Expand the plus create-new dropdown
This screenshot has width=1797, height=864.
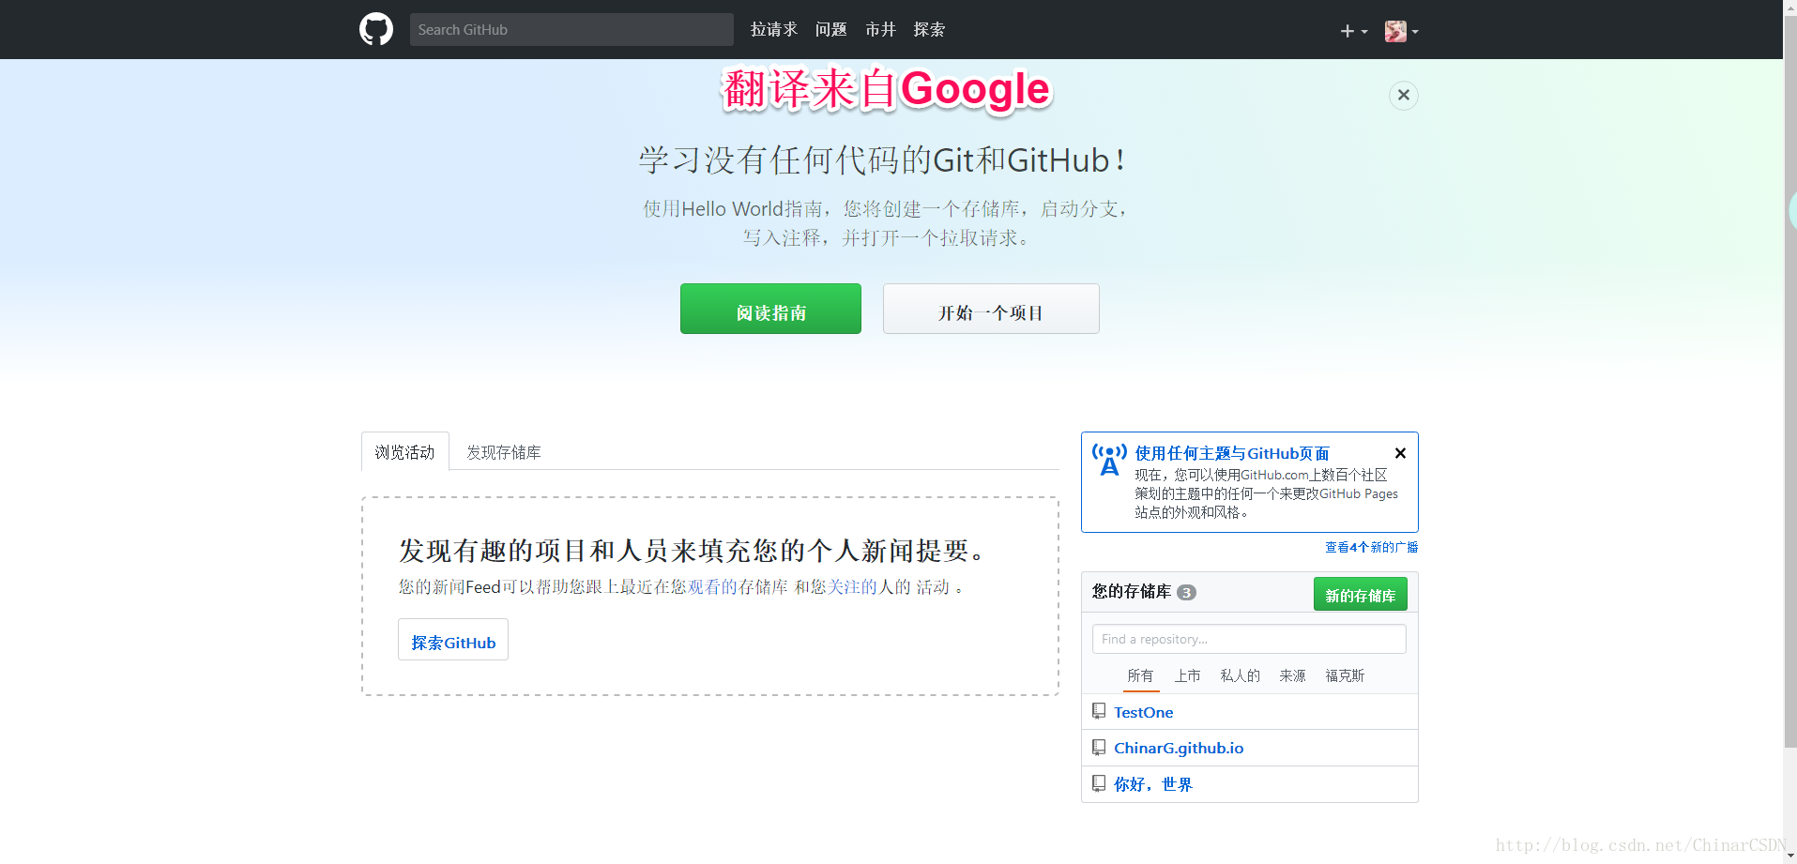[x=1353, y=31]
